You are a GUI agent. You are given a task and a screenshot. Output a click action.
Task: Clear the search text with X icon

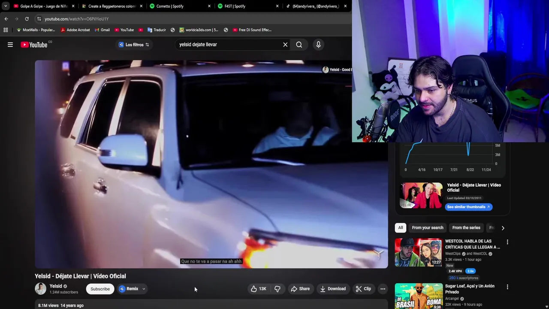pos(285,45)
